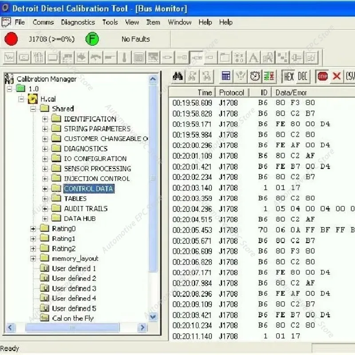Toggle the green-red filter rows icon
The height and width of the screenshot is (355, 355).
(269, 76)
